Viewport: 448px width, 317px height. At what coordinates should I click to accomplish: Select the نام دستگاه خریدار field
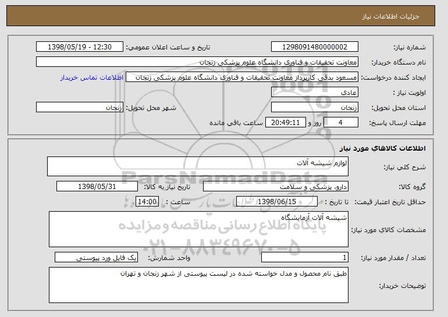pos(197,62)
